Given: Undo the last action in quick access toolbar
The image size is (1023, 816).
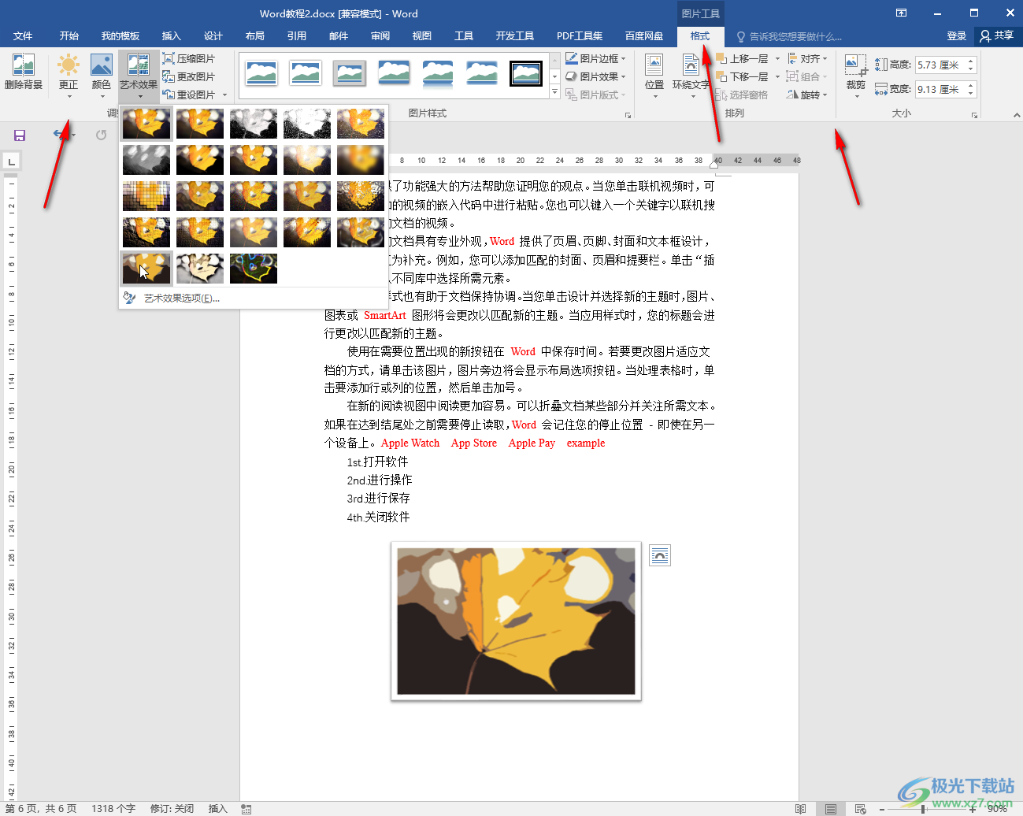Looking at the screenshot, I should (x=59, y=135).
